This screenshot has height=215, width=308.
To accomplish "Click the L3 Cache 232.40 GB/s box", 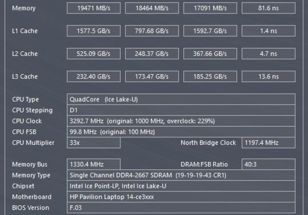I will (93, 76).
